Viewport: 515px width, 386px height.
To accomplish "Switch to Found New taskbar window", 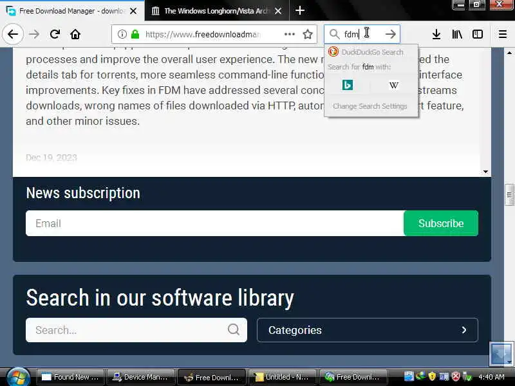I will click(x=70, y=377).
